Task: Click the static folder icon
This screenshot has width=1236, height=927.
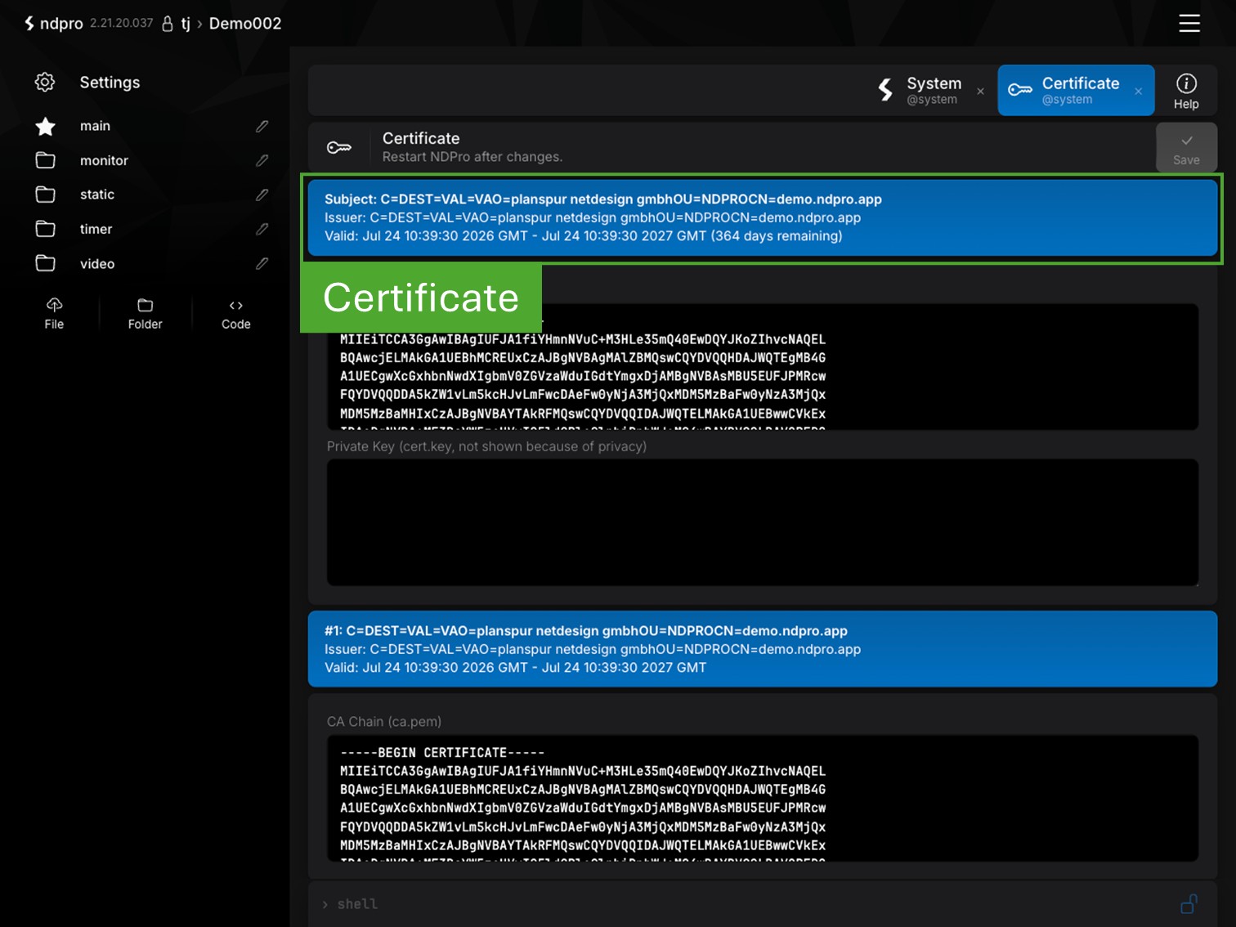Action: tap(46, 195)
